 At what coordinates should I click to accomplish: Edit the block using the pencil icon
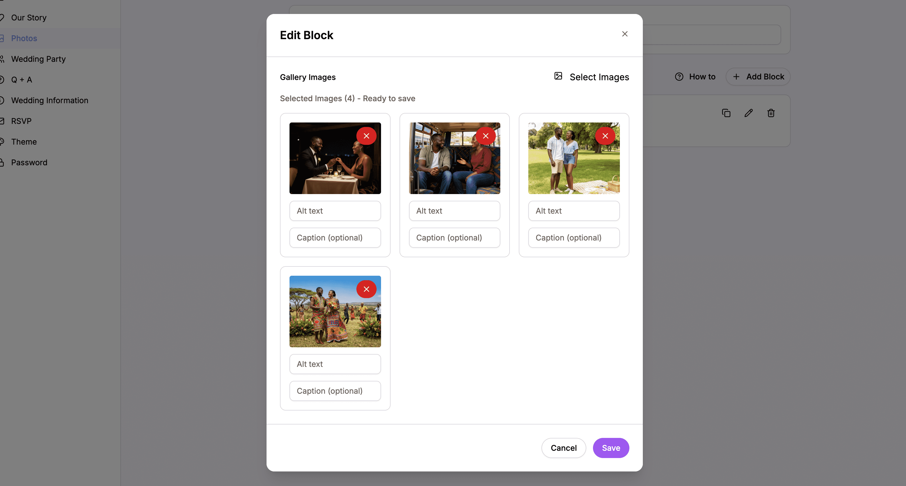point(748,113)
